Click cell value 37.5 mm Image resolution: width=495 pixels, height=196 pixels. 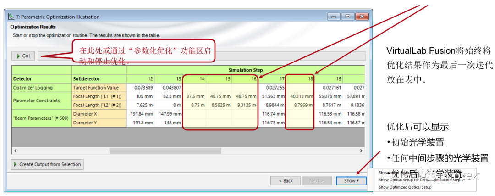pyautogui.click(x=194, y=96)
